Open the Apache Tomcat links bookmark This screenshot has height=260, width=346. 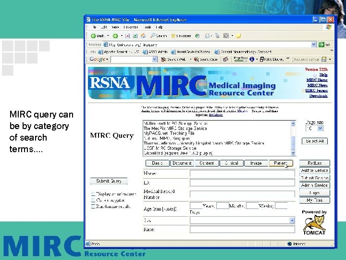119,52
